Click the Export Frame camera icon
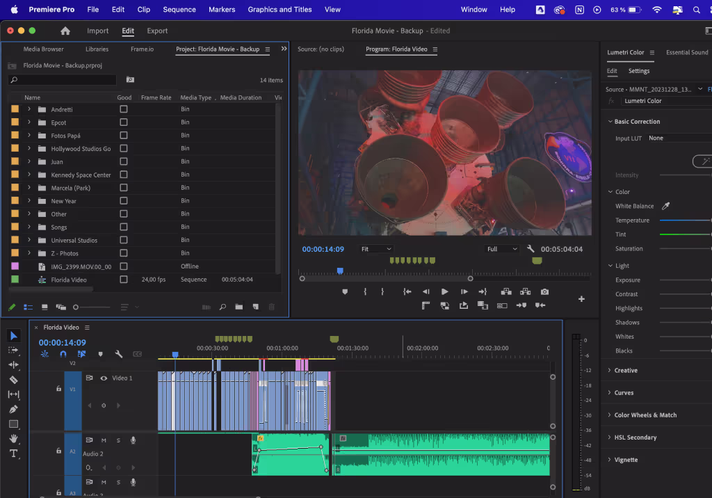 point(546,291)
